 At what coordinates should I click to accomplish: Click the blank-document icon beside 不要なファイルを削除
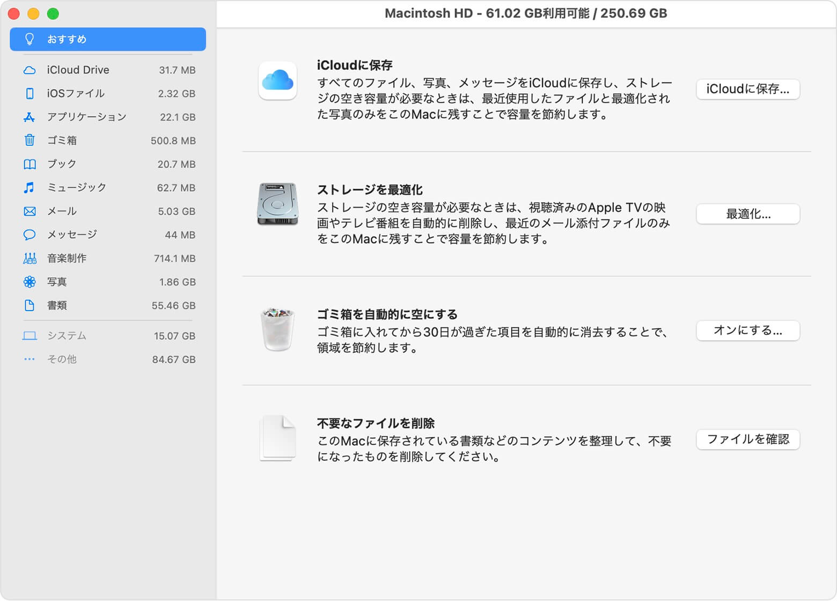(277, 438)
